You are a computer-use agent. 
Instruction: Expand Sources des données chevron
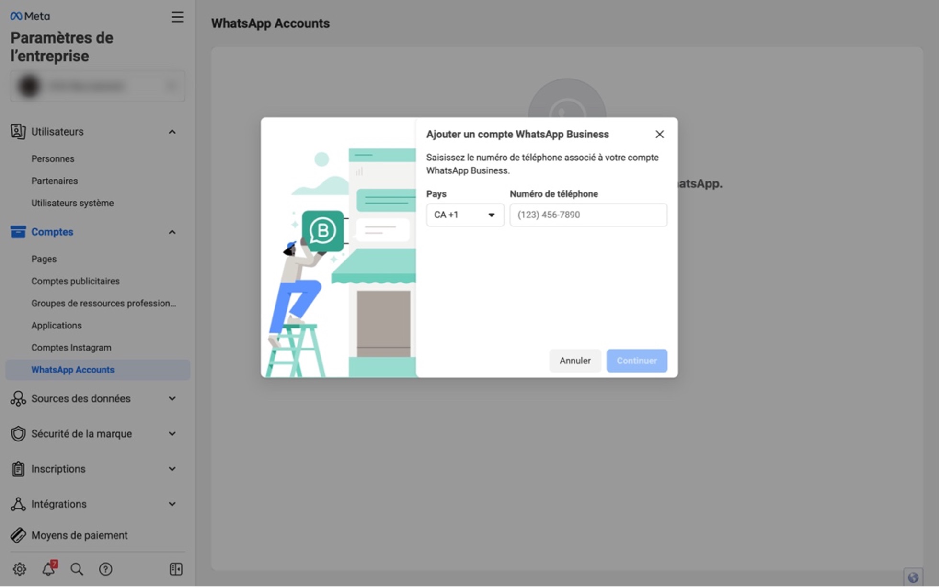[173, 398]
